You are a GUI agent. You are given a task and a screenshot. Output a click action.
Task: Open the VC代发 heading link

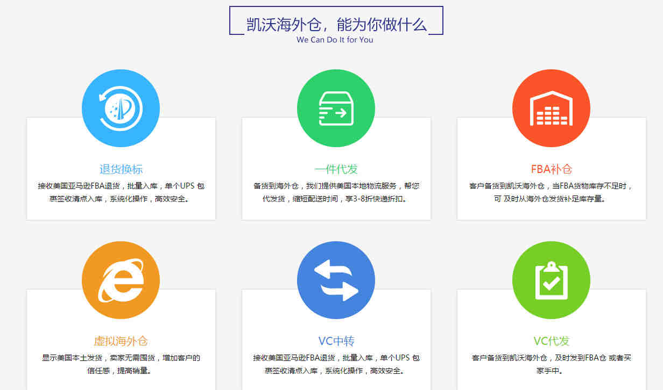552,341
